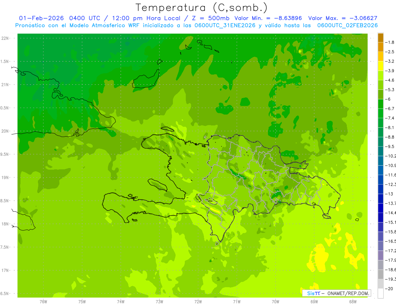Click the "18N" latitude axis label
This screenshot has width=396, height=306.
(x=5, y=224)
